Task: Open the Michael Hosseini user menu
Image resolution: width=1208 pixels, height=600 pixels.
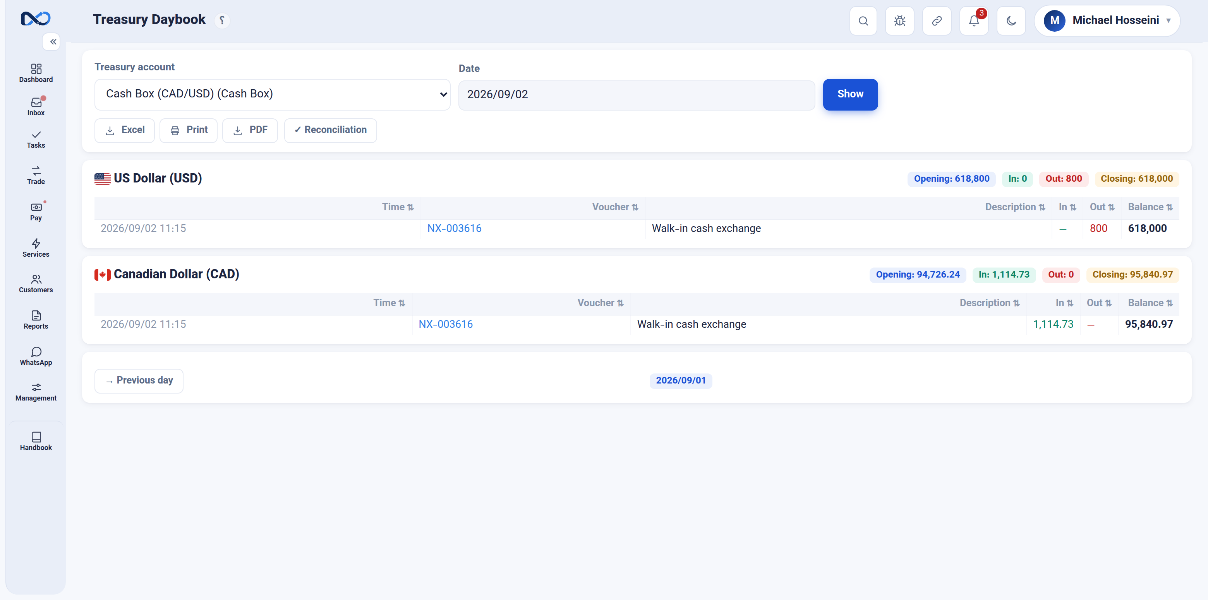Action: 1107,20
